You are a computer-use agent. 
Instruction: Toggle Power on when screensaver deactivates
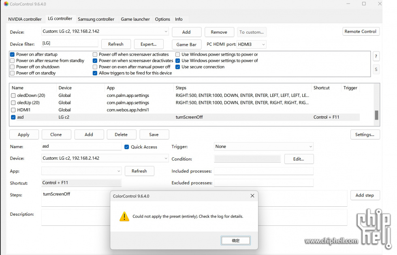(95, 60)
